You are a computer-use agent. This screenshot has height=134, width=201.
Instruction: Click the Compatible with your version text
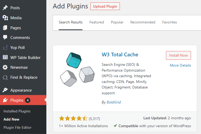[155, 126]
